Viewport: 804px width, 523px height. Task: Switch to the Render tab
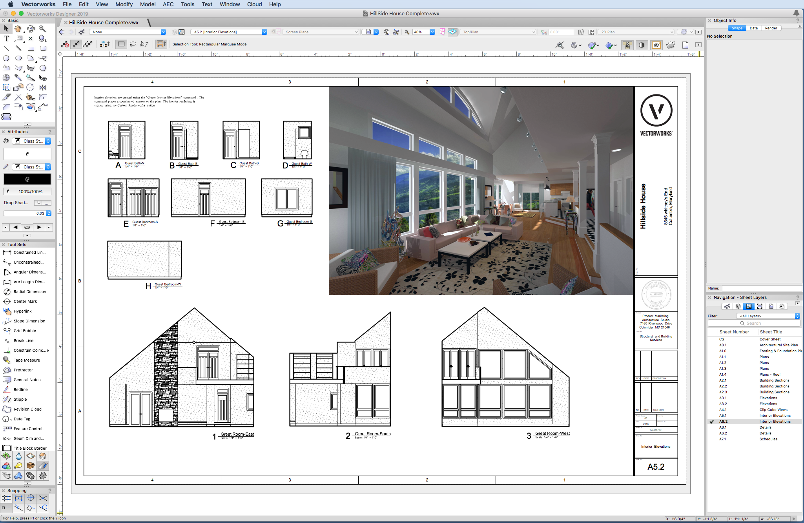click(771, 28)
